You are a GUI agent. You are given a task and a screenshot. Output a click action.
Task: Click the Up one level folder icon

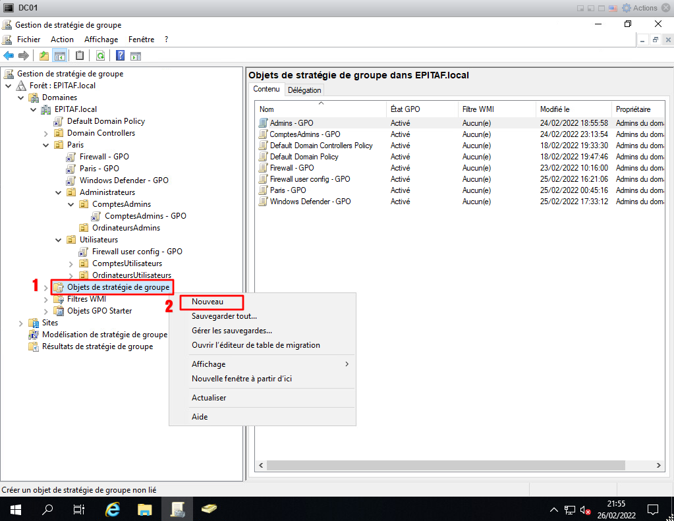pos(44,56)
